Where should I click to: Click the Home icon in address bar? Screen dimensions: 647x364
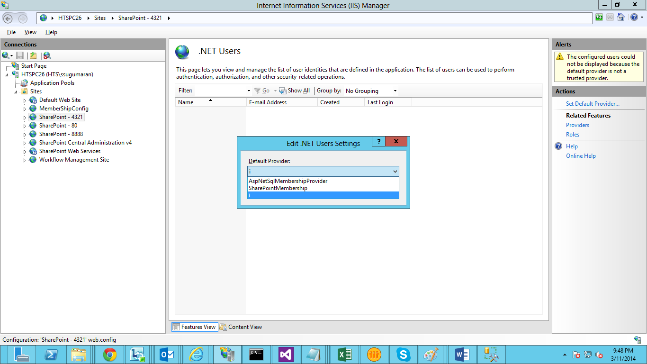tap(620, 18)
